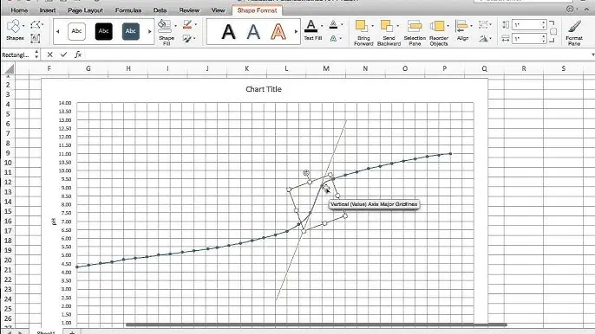This screenshot has height=334, width=595.
Task: Click the shape width field
Action: click(527, 38)
